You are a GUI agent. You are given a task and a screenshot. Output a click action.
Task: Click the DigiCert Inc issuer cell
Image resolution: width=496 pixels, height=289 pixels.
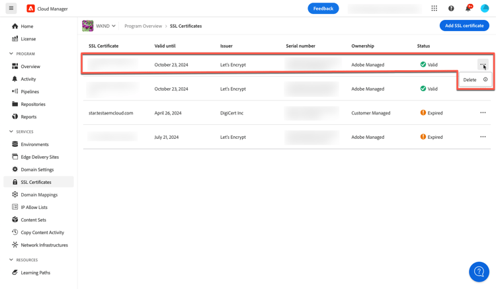pyautogui.click(x=231, y=113)
